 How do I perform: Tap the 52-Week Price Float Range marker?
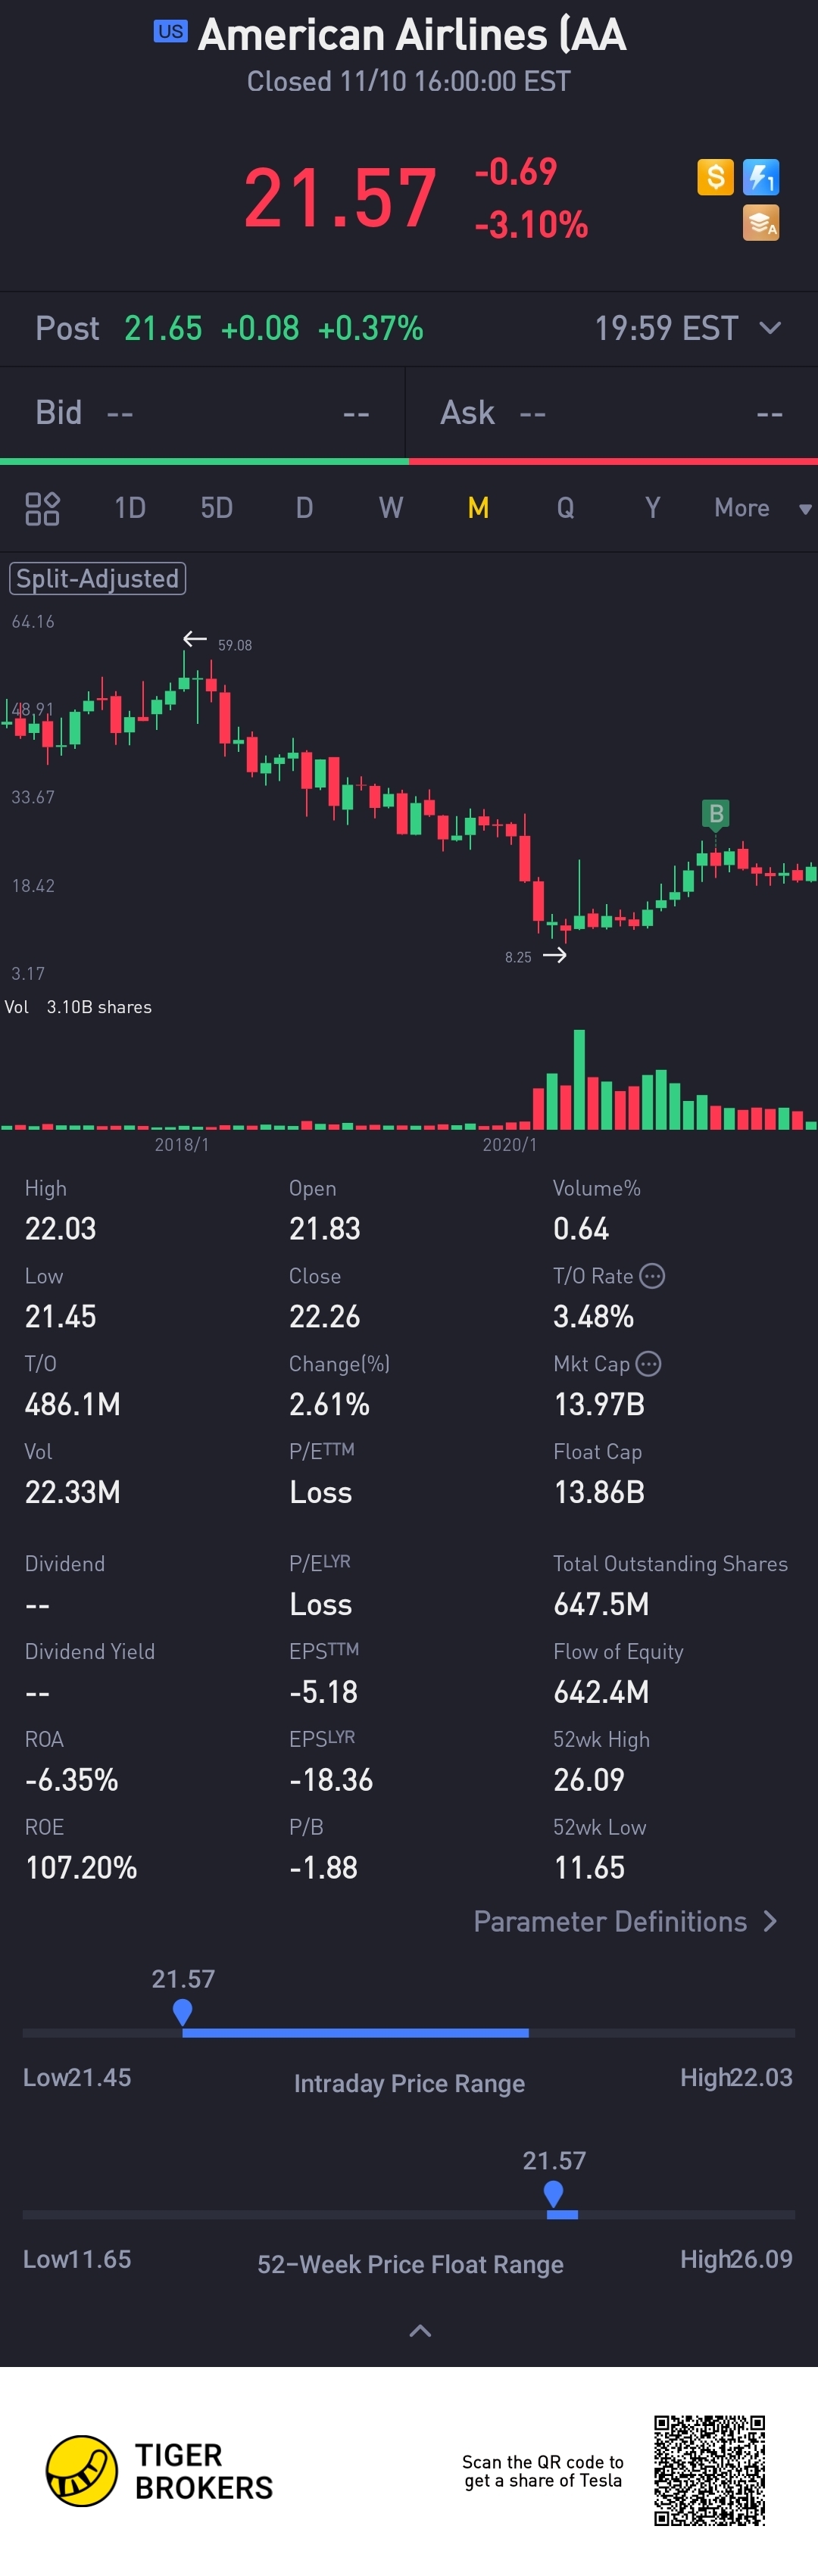click(553, 2194)
